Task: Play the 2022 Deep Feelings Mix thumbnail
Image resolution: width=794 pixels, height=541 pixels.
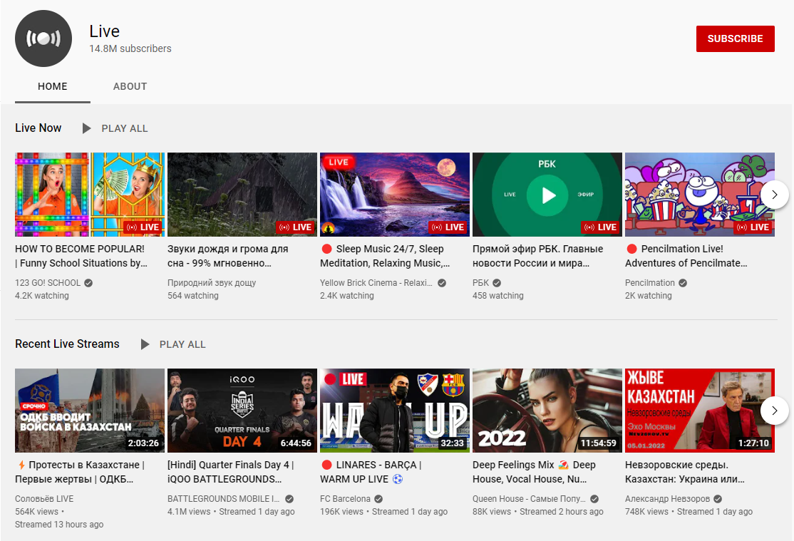Action: pyautogui.click(x=547, y=411)
